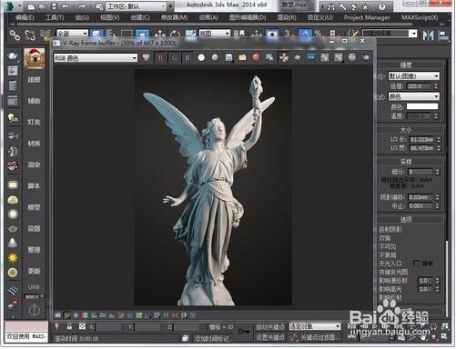Open the 渲染(R) menu

coord(287,17)
